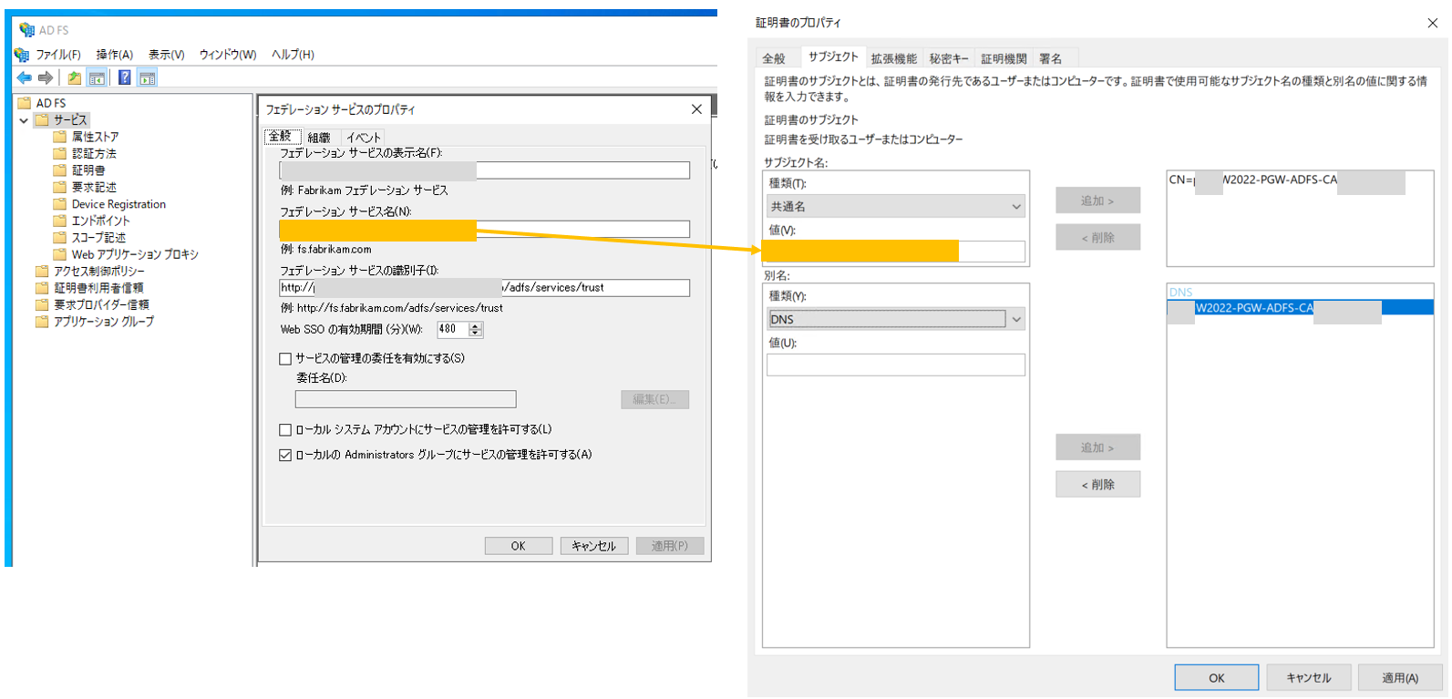Screen dimensions: 1452x699
Task: Select サービス in the AD FS tree
Action: (x=70, y=120)
